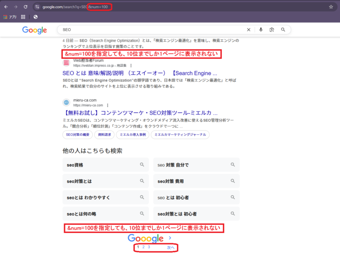Open the ミエルカ導入事例 sitelink chip
Screen dimensions: 340x255
click(133, 135)
